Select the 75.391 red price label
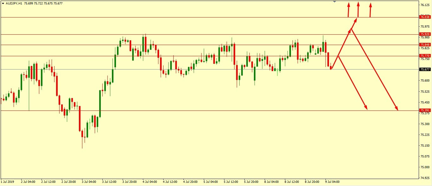 (425, 110)
